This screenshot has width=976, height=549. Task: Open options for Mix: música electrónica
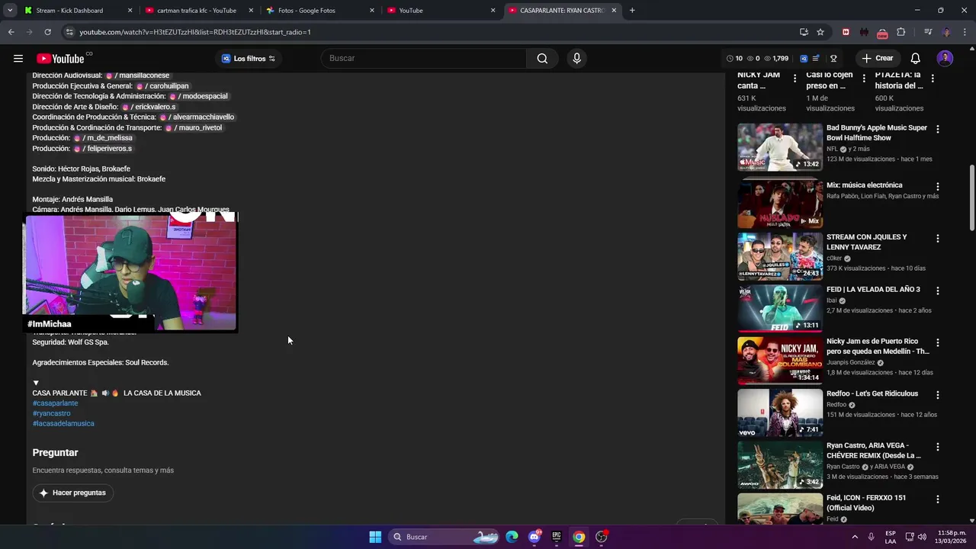(x=938, y=187)
